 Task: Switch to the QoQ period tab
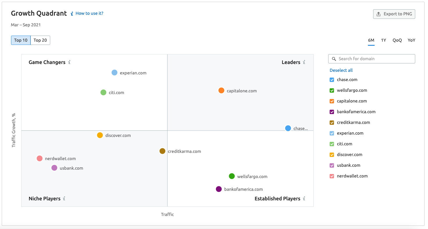397,40
